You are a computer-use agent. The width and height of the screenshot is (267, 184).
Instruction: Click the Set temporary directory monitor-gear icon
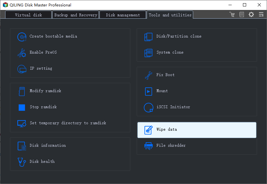(x=22, y=124)
